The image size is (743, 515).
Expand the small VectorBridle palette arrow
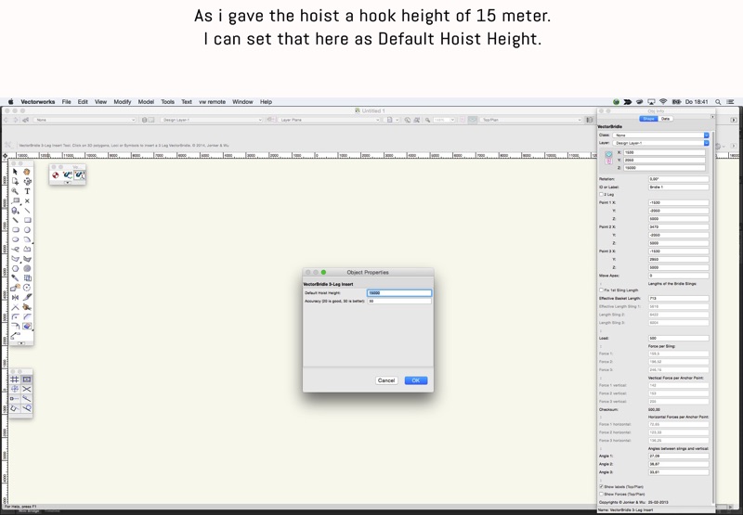tap(67, 182)
